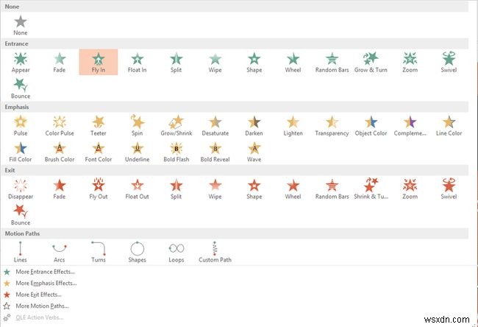
Task: Apply the Swivel entrance effect
Action: 449,63
